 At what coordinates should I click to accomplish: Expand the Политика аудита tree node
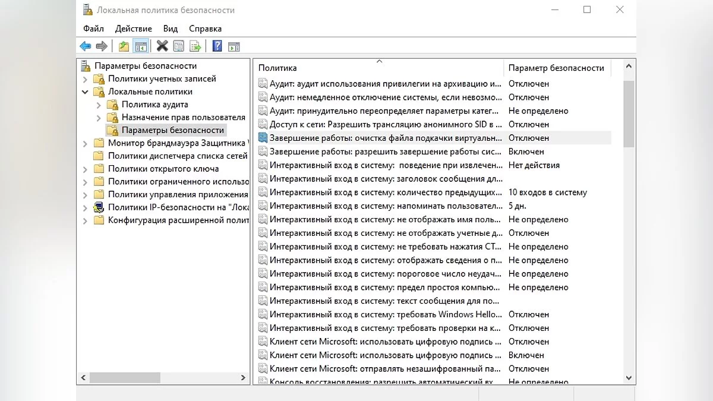[x=99, y=105]
